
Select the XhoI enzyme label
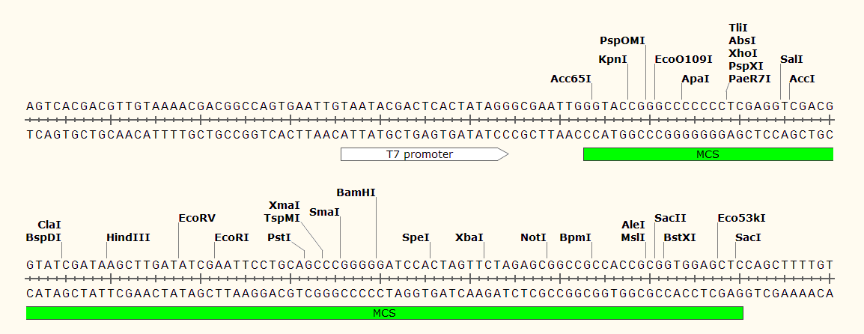pos(743,53)
